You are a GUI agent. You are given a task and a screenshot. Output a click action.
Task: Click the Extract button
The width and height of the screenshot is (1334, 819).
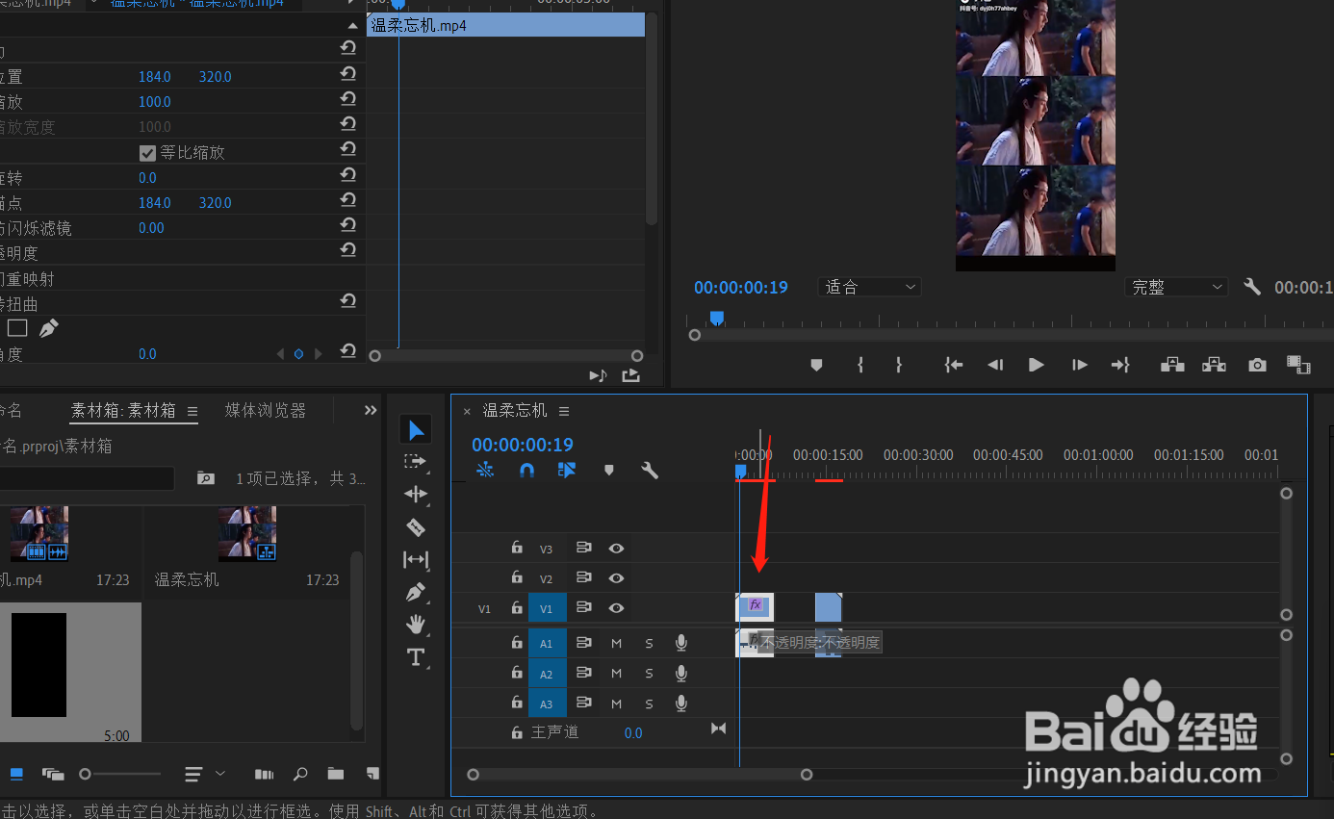(x=1214, y=365)
